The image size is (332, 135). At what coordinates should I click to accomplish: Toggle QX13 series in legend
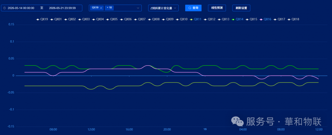point(223,19)
